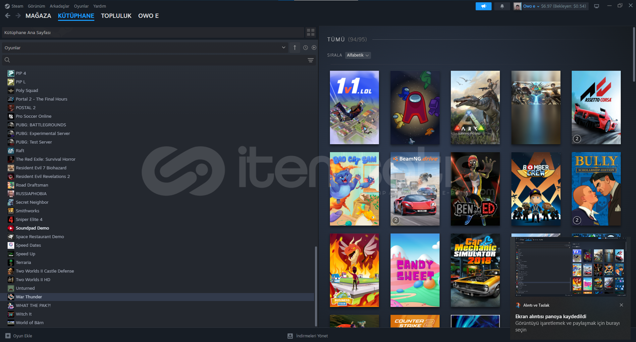Open Kütüphane Ana Sayfası button
Screen dimensions: 636x342
tap(152, 32)
